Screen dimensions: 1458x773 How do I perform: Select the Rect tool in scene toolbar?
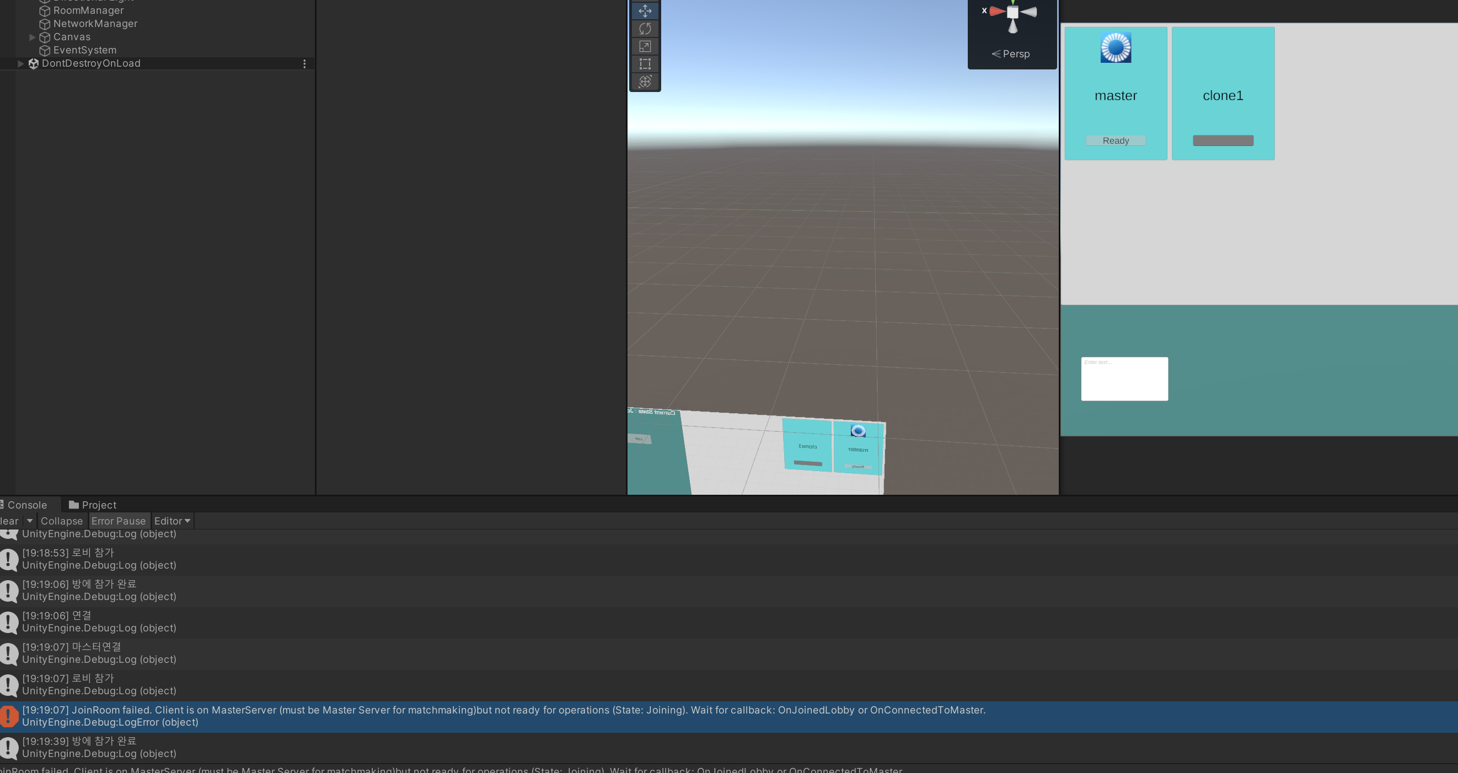point(645,64)
